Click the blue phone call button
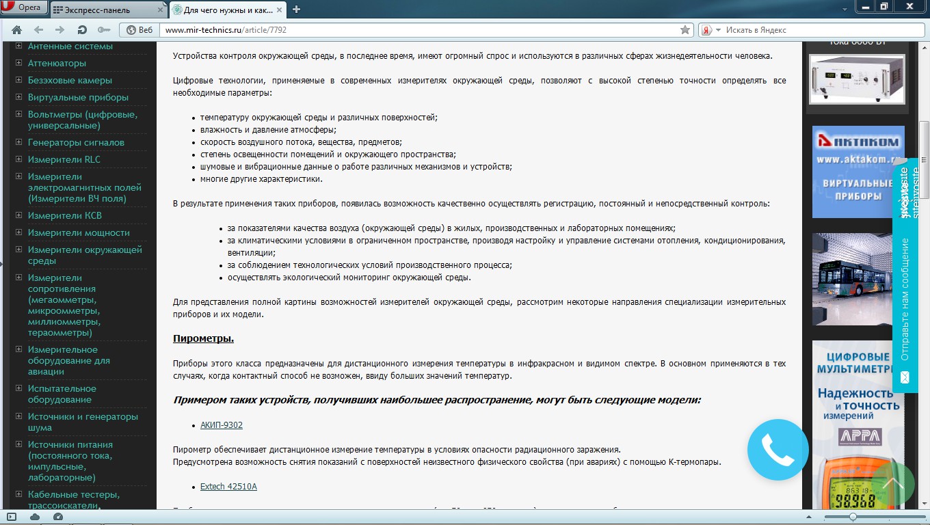Screen dimensions: 930x525 point(778,450)
